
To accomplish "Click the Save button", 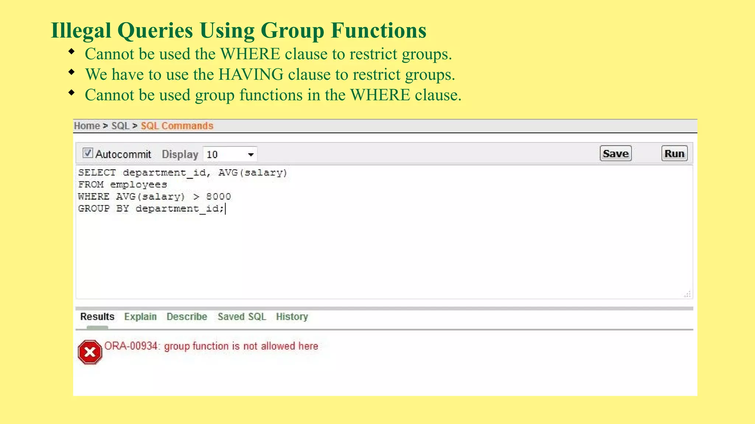I will tap(616, 153).
